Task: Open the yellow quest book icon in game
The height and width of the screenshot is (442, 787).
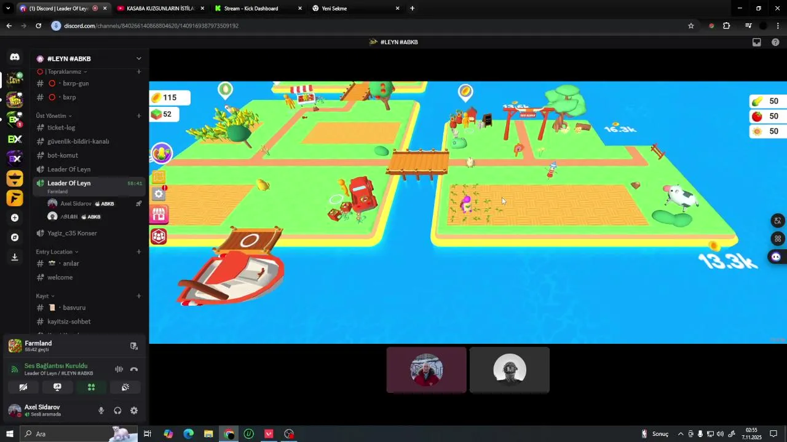Action: [159, 177]
